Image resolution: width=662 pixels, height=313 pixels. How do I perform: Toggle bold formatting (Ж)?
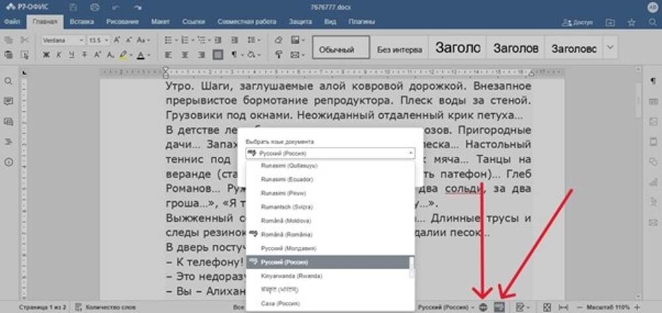point(46,55)
